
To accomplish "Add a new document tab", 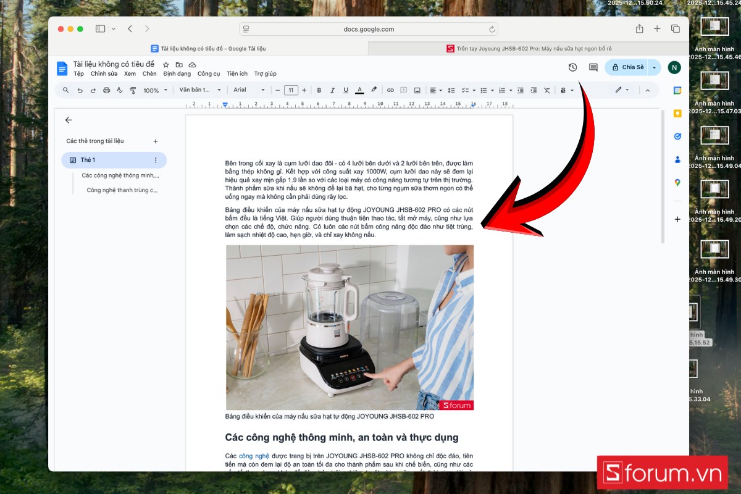I will [155, 141].
